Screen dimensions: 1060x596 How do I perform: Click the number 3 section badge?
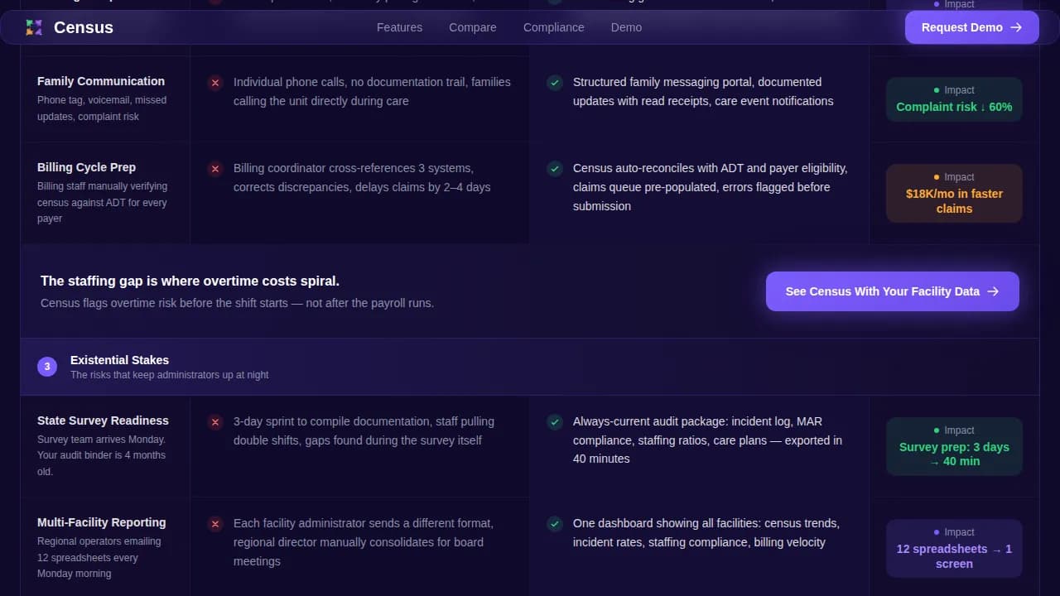pos(47,366)
